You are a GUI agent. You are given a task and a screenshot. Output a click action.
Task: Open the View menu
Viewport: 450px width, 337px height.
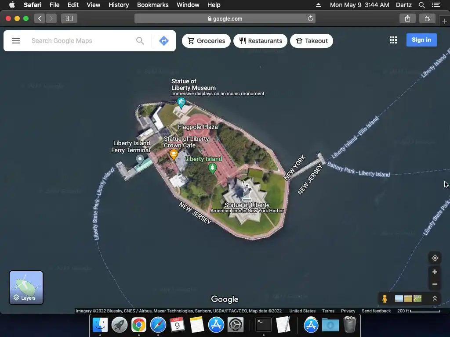(93, 5)
